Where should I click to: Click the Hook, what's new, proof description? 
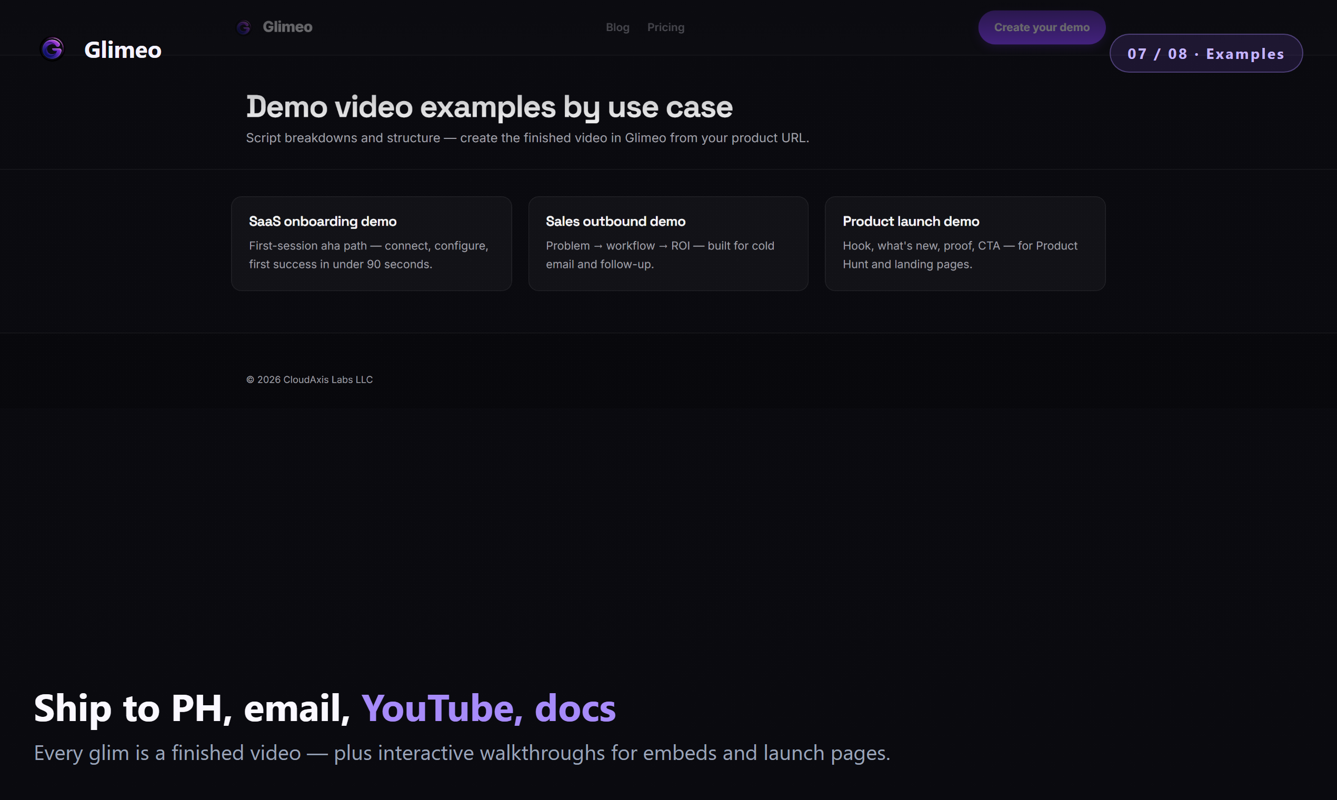[x=960, y=255]
